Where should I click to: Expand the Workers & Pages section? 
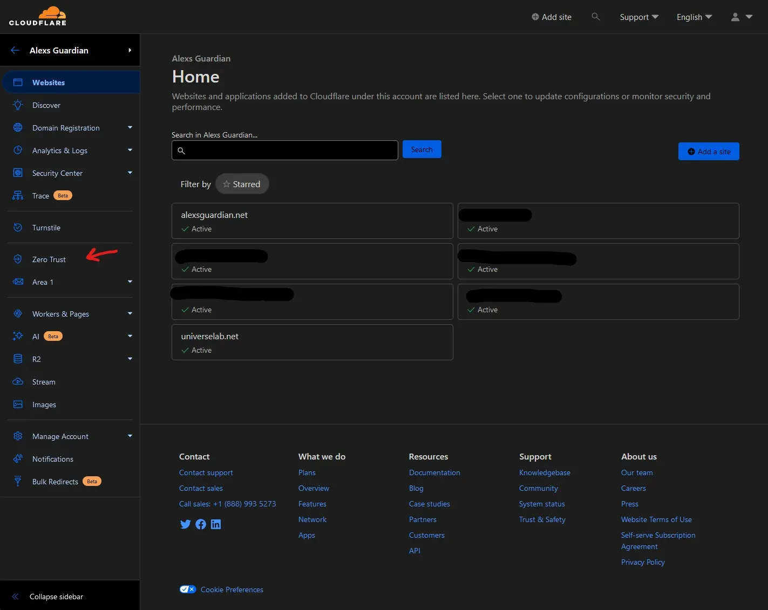61,313
